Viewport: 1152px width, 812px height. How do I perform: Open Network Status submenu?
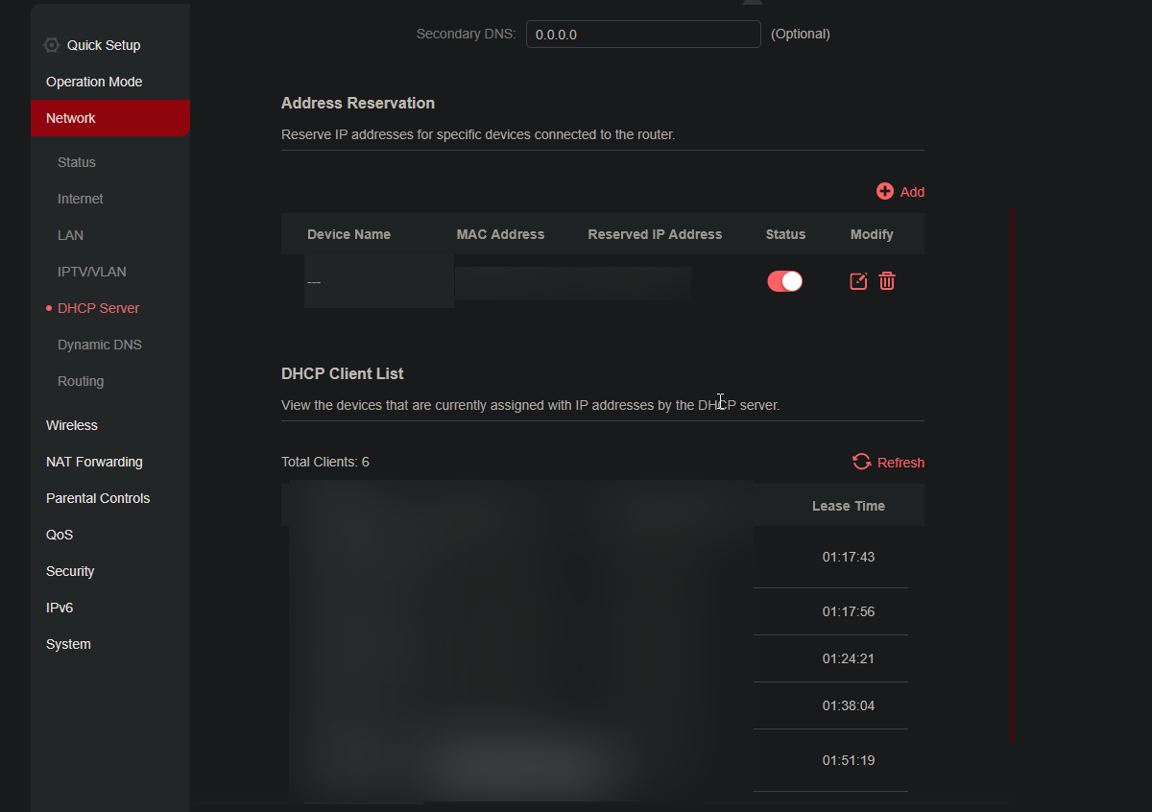tap(77, 162)
